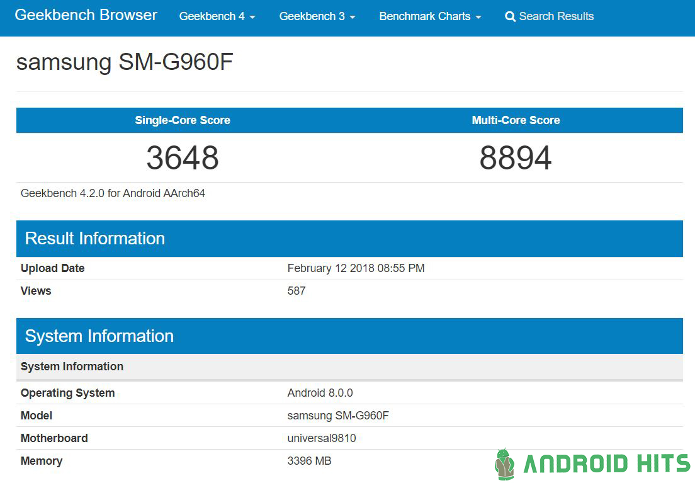The height and width of the screenshot is (483, 695).
Task: Select the memory value 3396 MB
Action: click(x=309, y=461)
